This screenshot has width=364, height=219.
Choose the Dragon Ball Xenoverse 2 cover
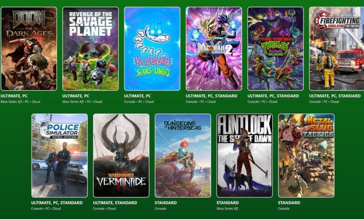214,48
